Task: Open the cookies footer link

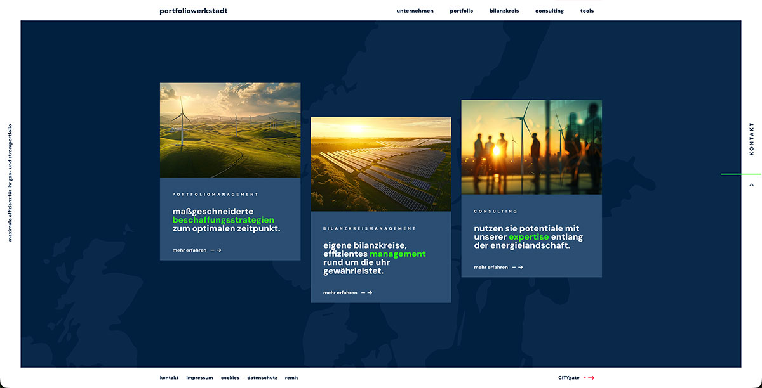Action: pyautogui.click(x=230, y=378)
